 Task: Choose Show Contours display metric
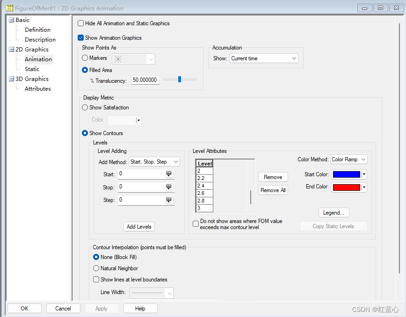[x=85, y=133]
